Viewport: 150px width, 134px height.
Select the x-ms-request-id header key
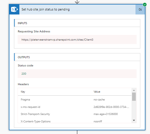click(x=30, y=107)
